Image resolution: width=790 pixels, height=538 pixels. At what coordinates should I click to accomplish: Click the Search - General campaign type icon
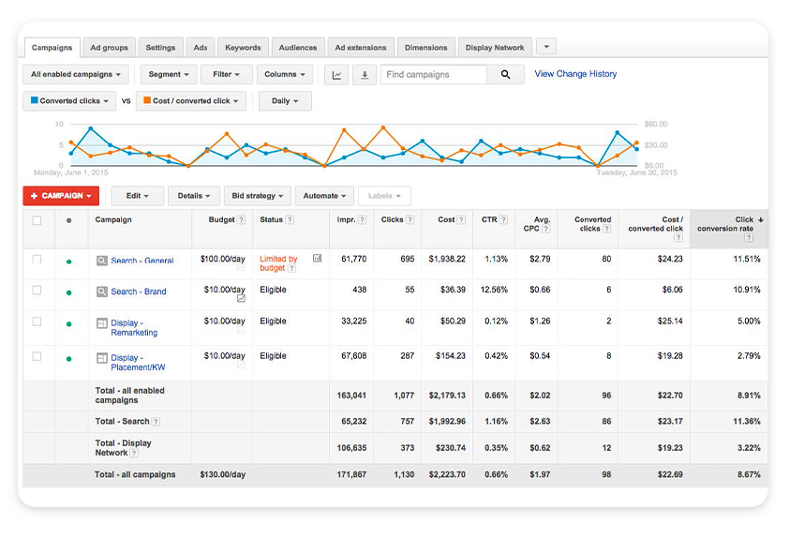coord(102,261)
